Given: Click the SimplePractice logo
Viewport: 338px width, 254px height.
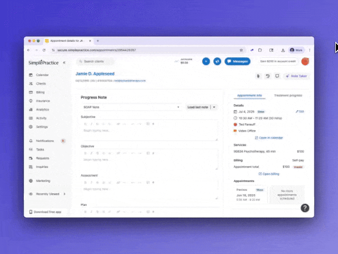Looking at the screenshot, I should 43,62.
